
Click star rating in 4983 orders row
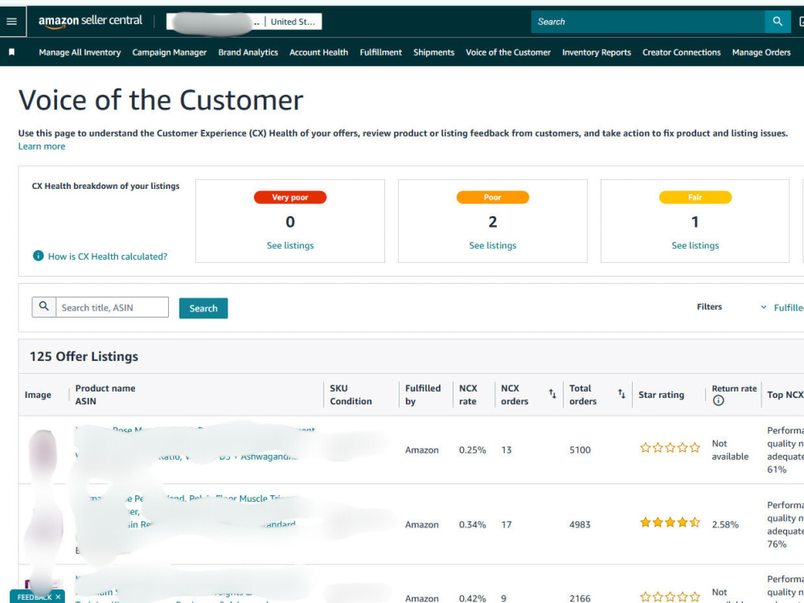(x=670, y=523)
